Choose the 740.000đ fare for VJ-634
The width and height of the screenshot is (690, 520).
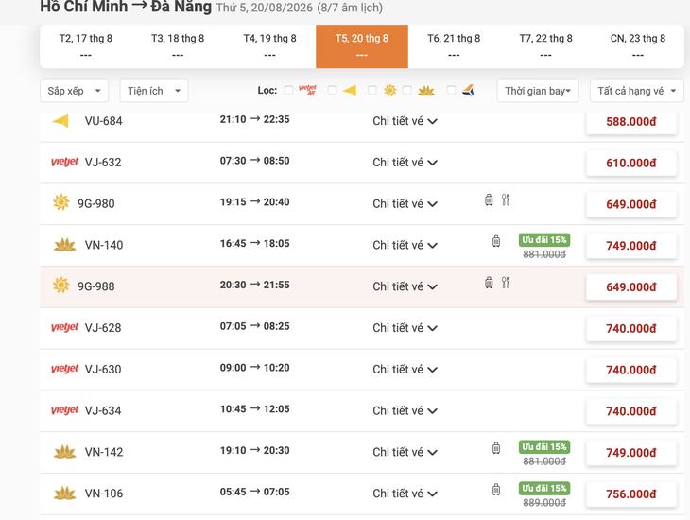tap(631, 411)
